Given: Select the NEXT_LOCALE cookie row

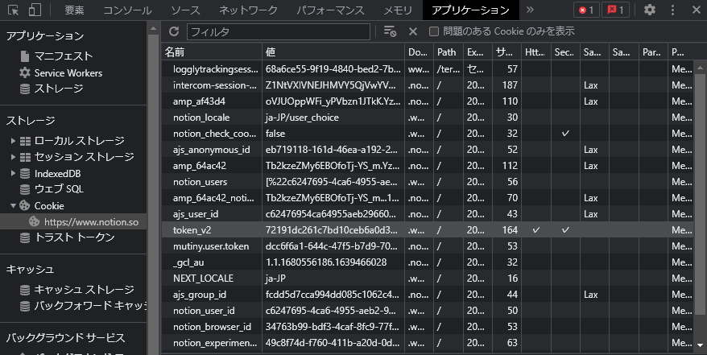Looking at the screenshot, I should pos(427,279).
